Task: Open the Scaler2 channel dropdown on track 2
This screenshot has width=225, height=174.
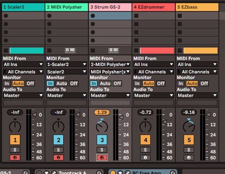Action: [67, 72]
